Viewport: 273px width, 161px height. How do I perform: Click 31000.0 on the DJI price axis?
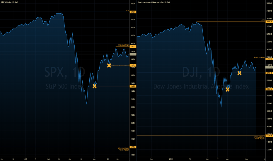click(x=269, y=11)
